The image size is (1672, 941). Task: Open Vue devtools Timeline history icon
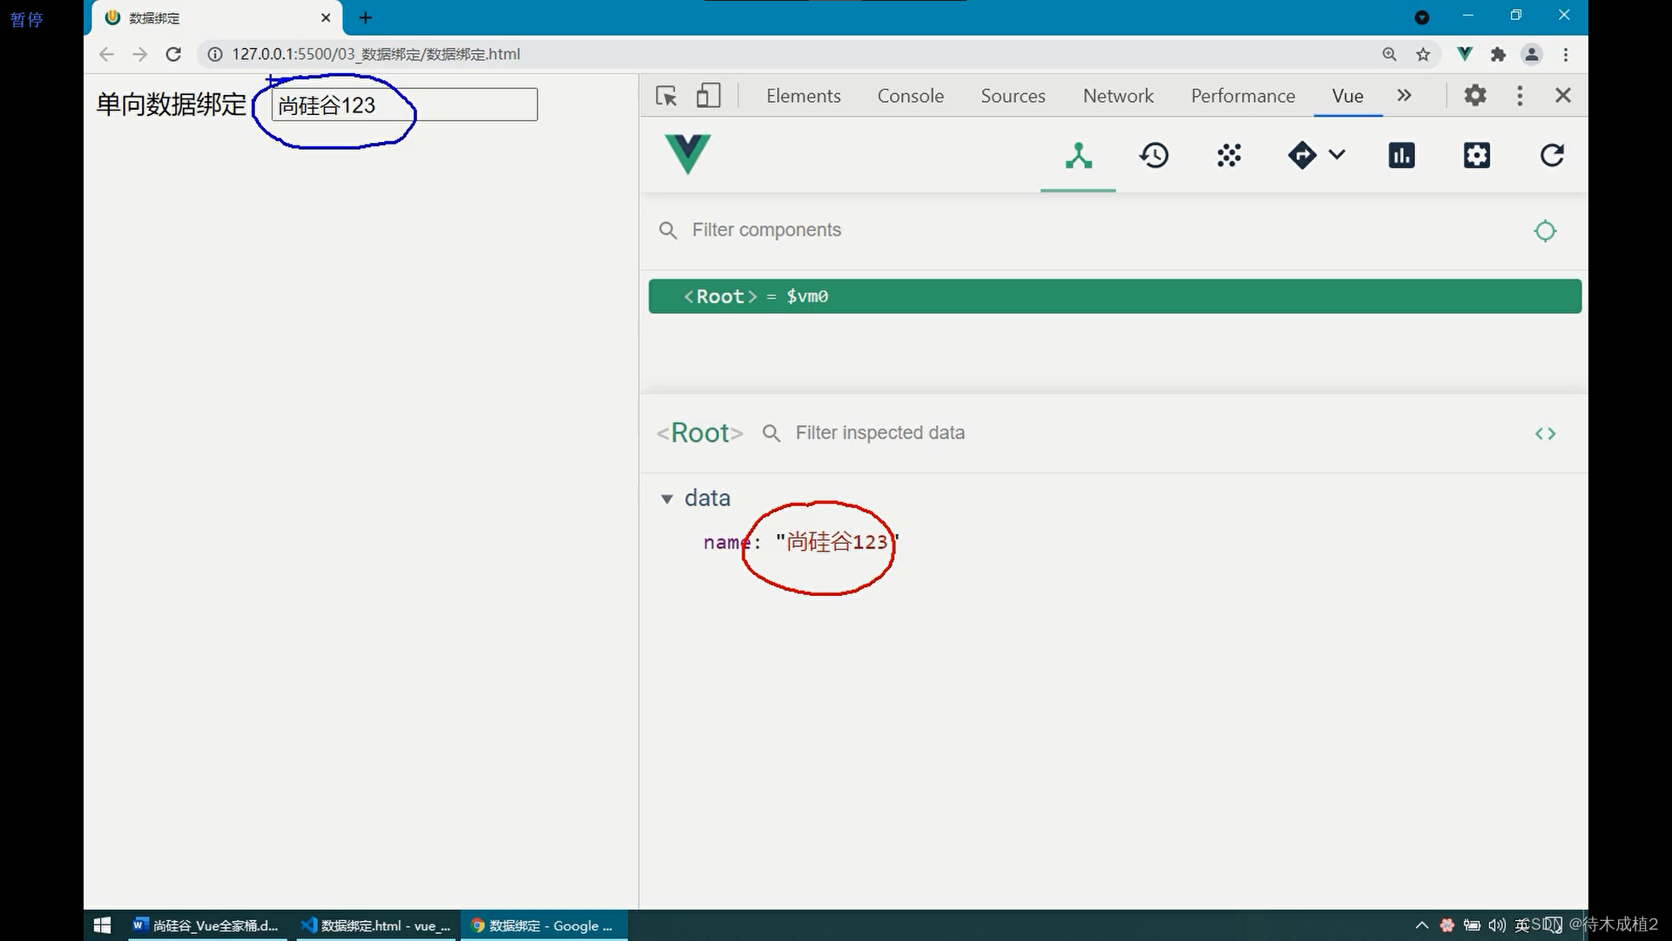1154,156
